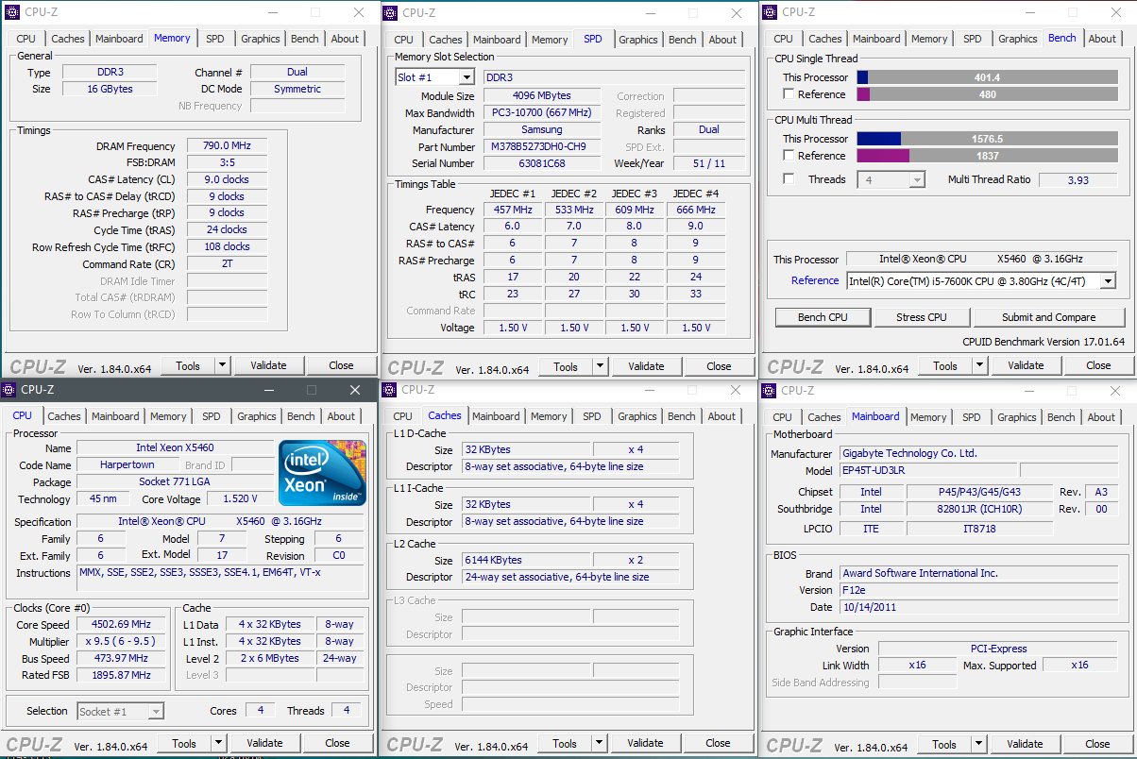Click Command Rate field showing 2T
This screenshot has width=1137, height=759.
pyautogui.click(x=227, y=264)
